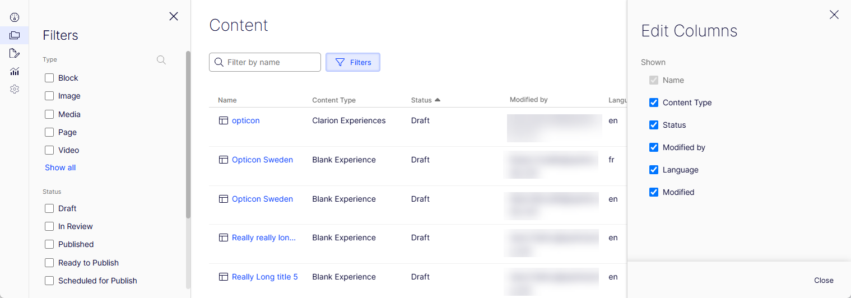This screenshot has width=851, height=298.
Task: Open the dashboard icon in left sidebar
Action: [x=15, y=17]
